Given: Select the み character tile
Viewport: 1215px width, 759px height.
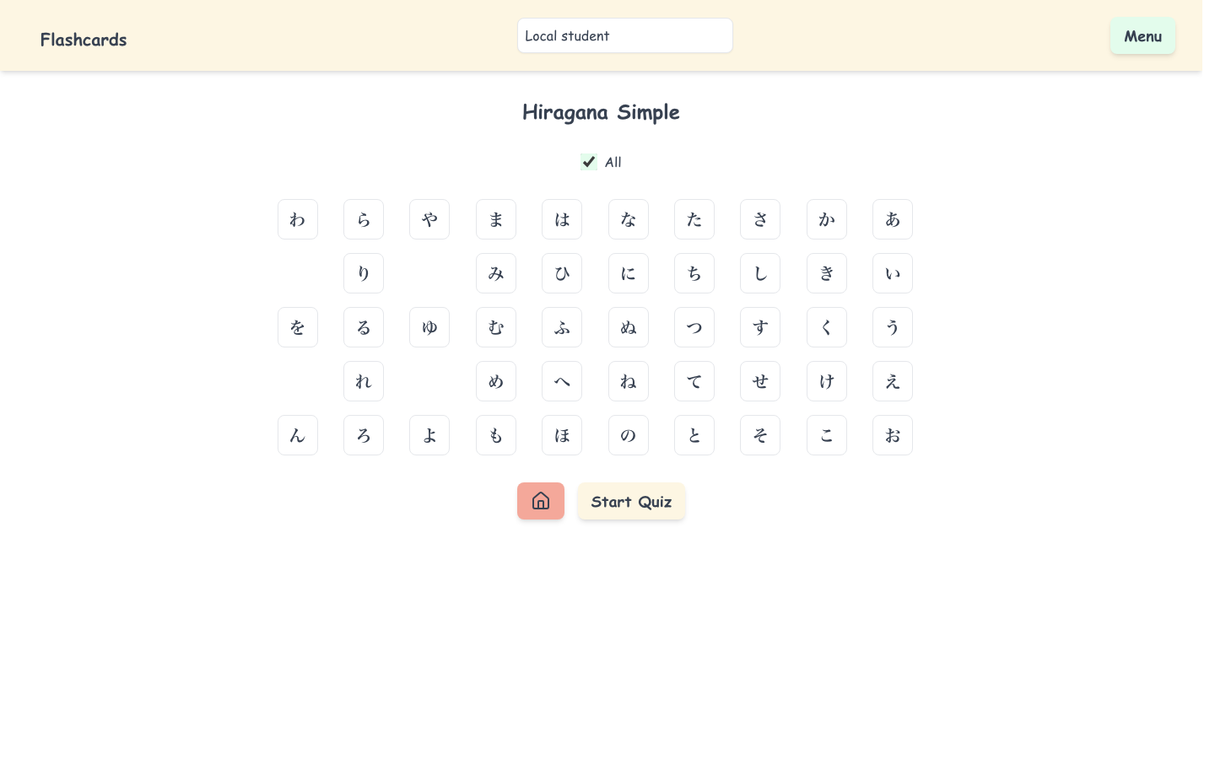Looking at the screenshot, I should (x=496, y=273).
